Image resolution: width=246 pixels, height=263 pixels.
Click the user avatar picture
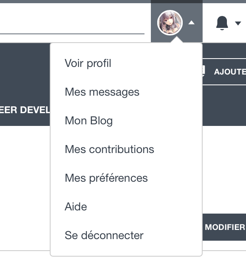point(170,23)
